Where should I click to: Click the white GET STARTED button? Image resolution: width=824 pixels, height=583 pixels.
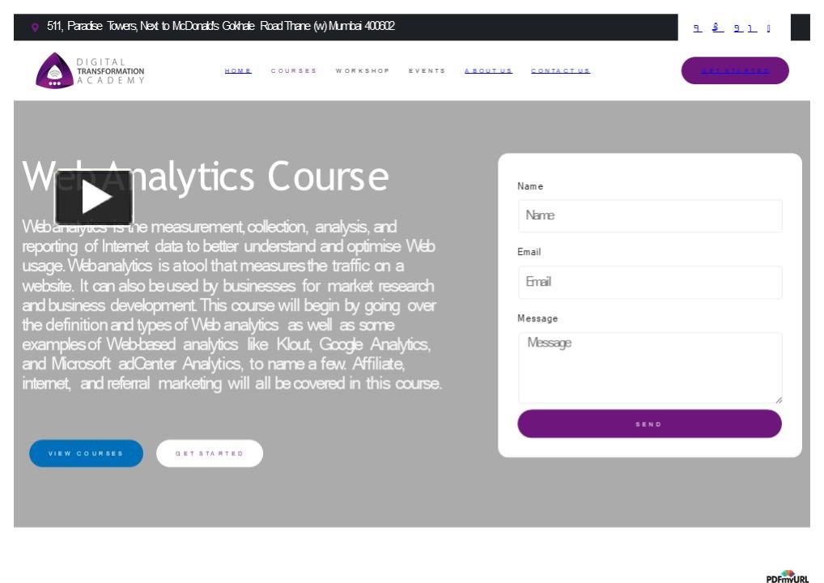point(209,453)
